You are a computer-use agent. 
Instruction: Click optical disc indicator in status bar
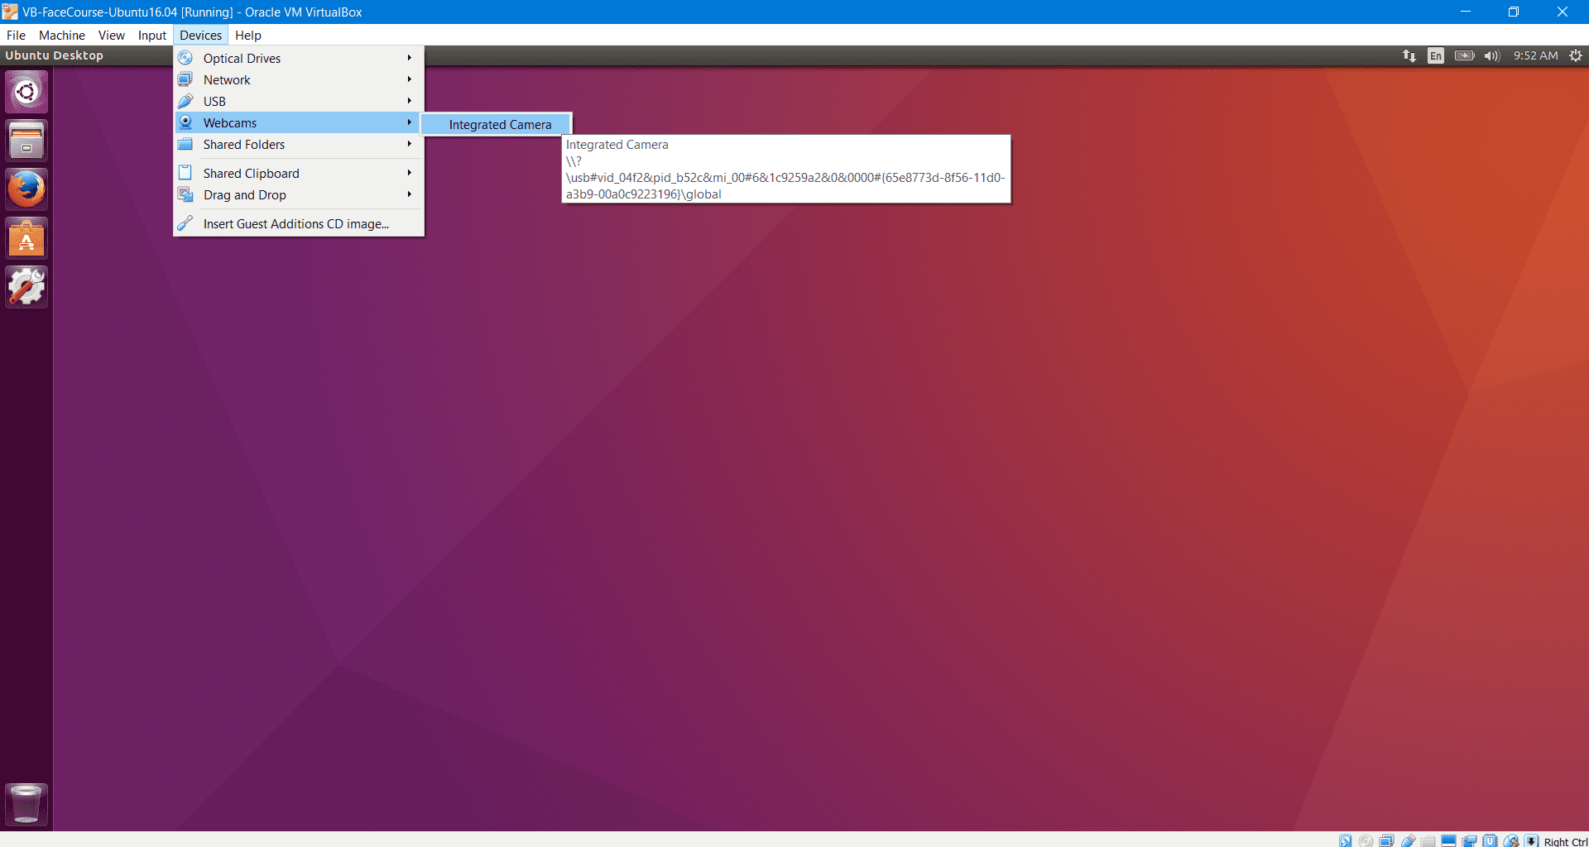[1366, 840]
